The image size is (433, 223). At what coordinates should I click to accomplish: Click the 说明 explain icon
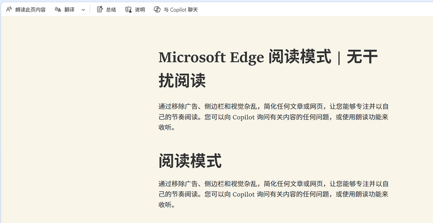tap(128, 9)
